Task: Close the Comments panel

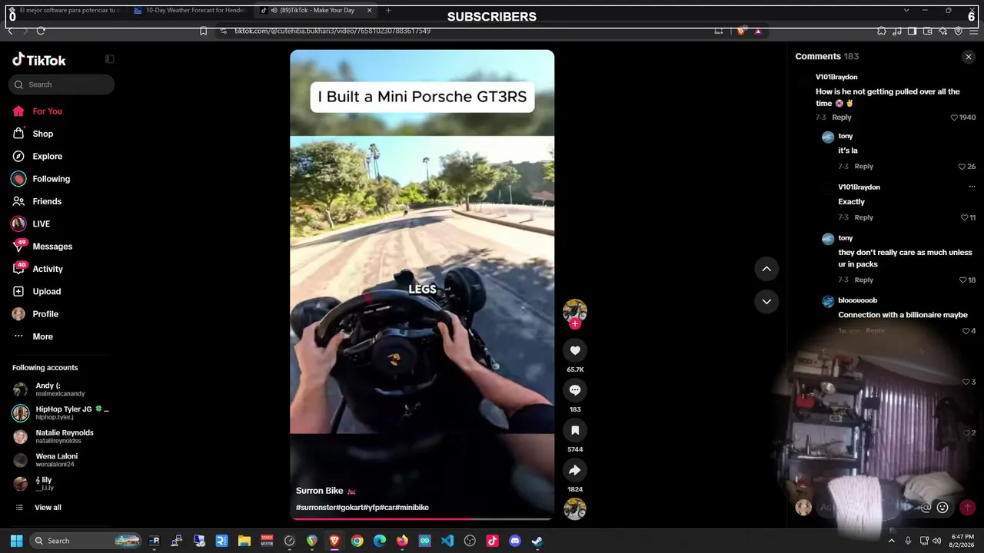Action: tap(969, 57)
